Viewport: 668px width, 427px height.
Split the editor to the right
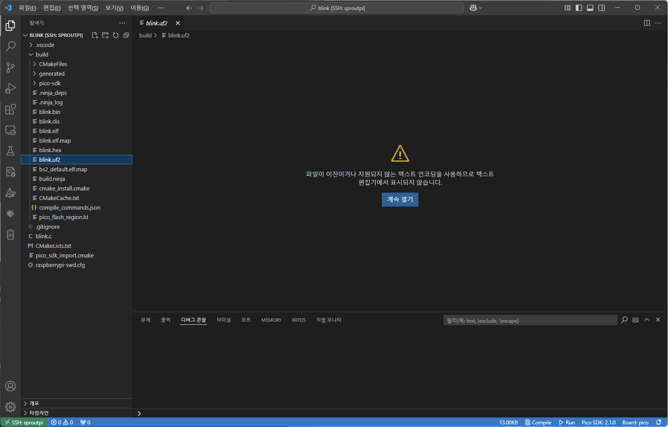tap(647, 23)
